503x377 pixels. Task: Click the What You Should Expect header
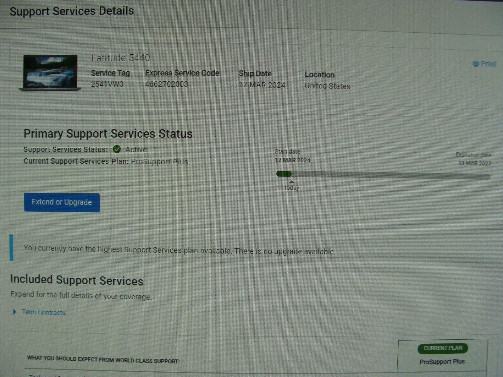(x=103, y=359)
